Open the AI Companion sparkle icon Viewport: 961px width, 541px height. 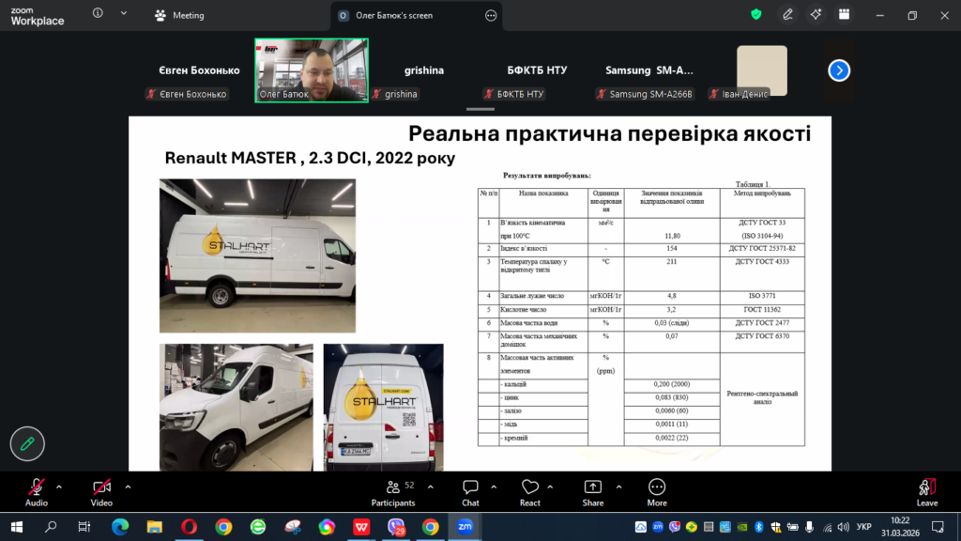tap(816, 15)
